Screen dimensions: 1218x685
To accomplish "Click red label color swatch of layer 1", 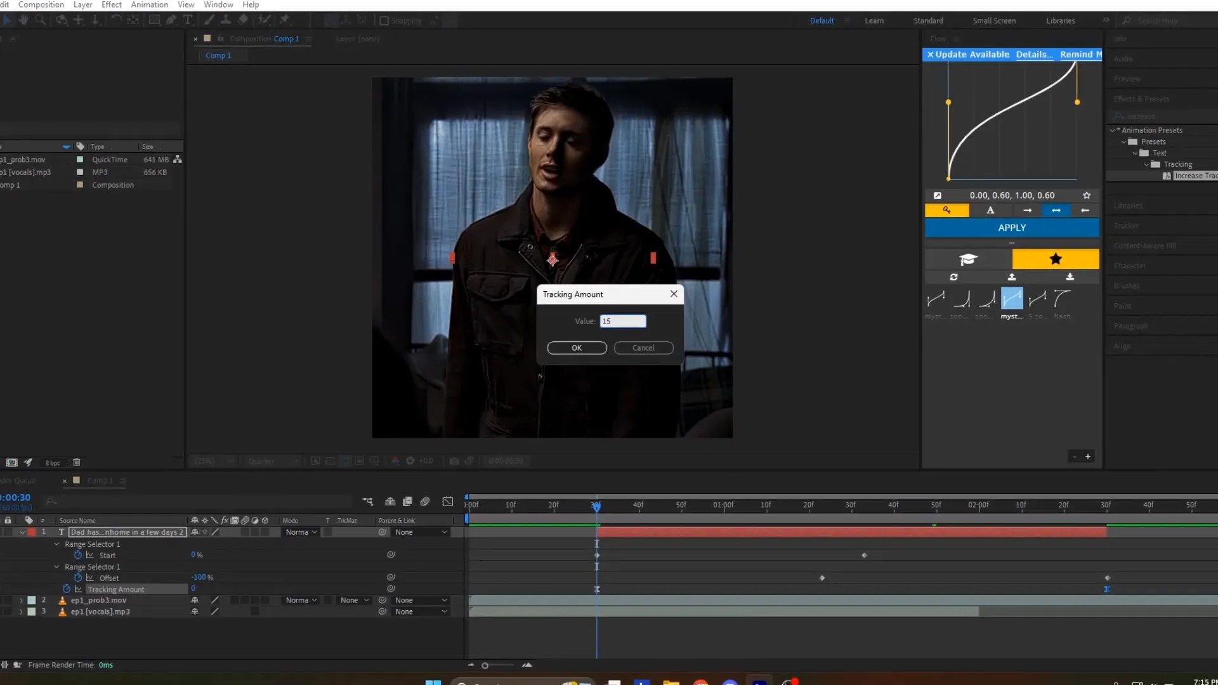I will click(x=32, y=532).
